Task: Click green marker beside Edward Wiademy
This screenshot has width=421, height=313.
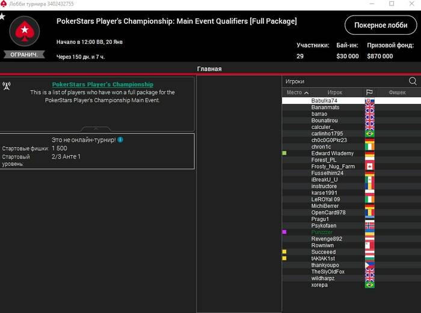Action: click(284, 153)
